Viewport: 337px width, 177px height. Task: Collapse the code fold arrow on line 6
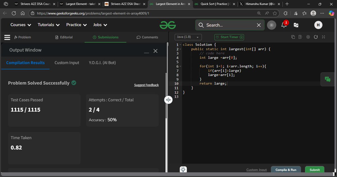click(x=181, y=67)
